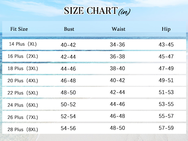Click the (in) unit label in the title
This screenshot has height=141, width=188.
[124, 12]
